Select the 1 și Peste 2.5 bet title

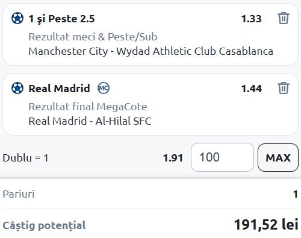[x=61, y=19]
